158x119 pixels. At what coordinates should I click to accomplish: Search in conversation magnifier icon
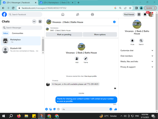(141, 41)
